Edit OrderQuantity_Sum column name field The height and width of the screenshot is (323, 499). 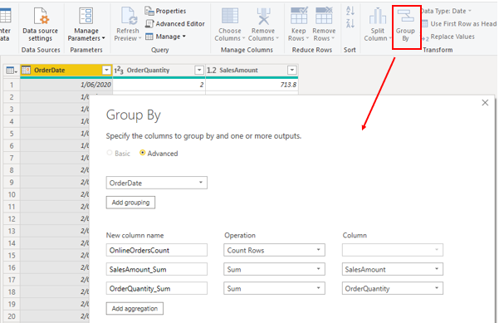[x=157, y=288]
